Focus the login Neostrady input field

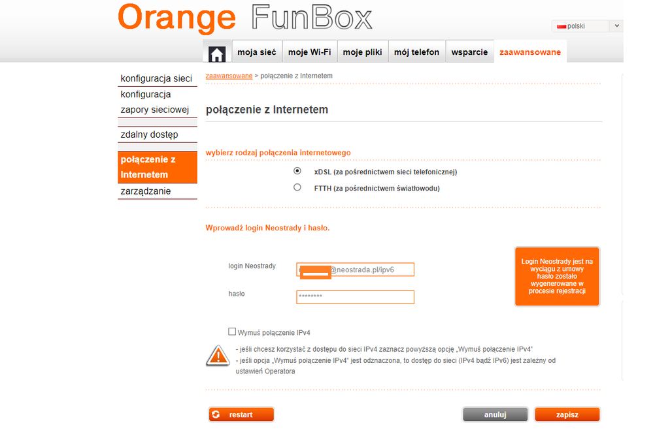click(355, 270)
